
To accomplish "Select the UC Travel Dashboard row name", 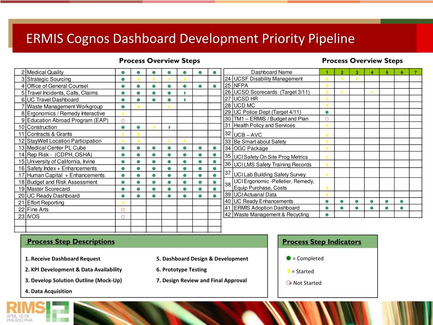I will click(x=53, y=100).
